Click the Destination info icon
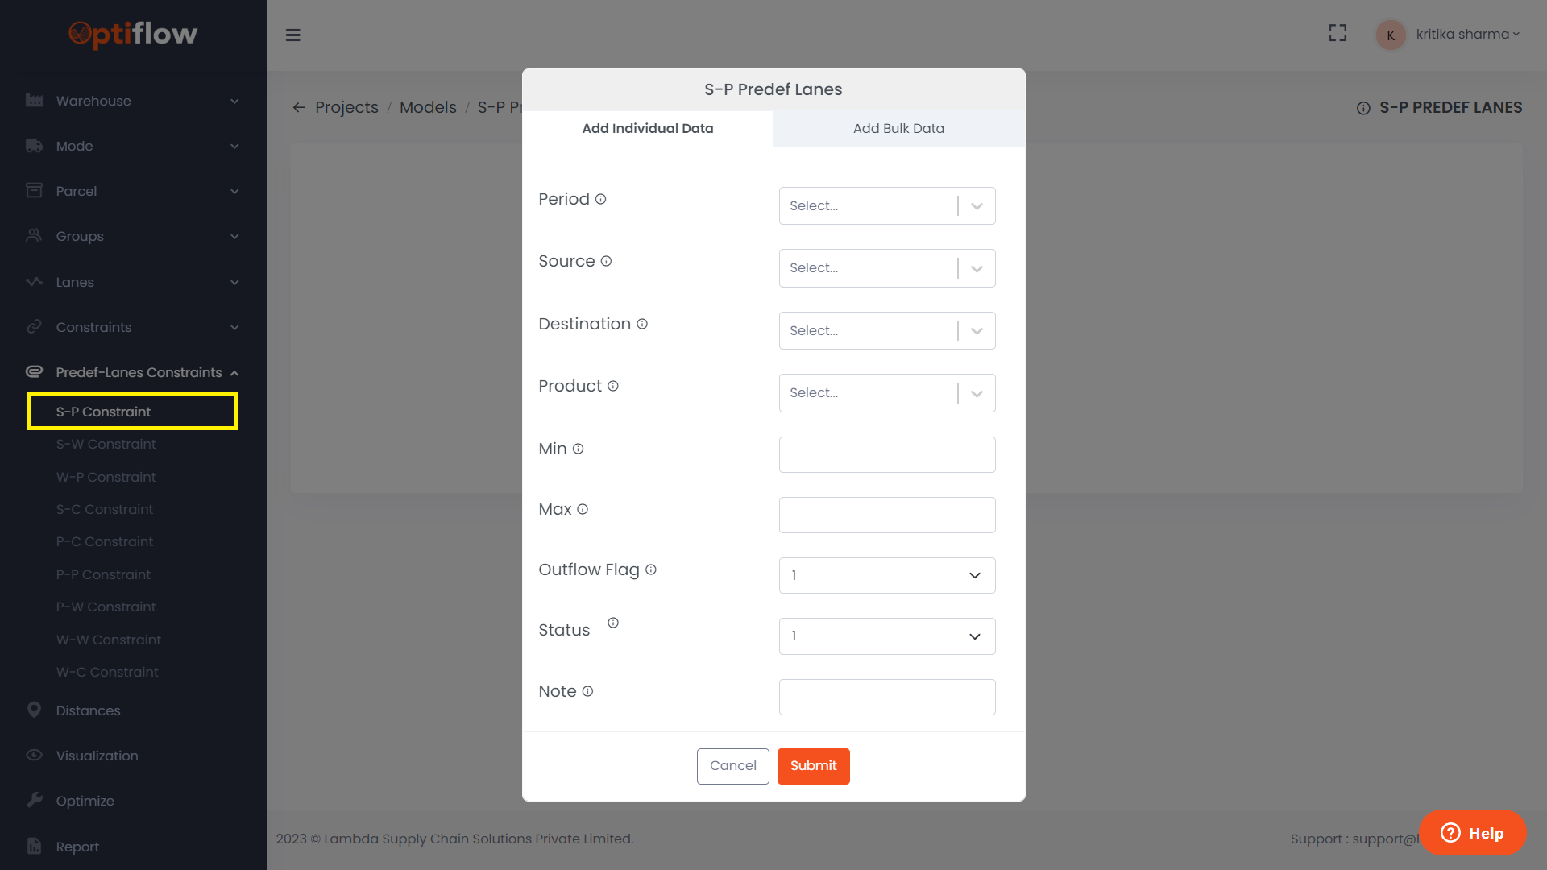Screen dimensions: 1547x870 click(x=642, y=324)
